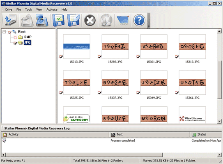Click the blue arrow drive toolbar icon
This screenshot has width=223, height=164.
(11, 20)
